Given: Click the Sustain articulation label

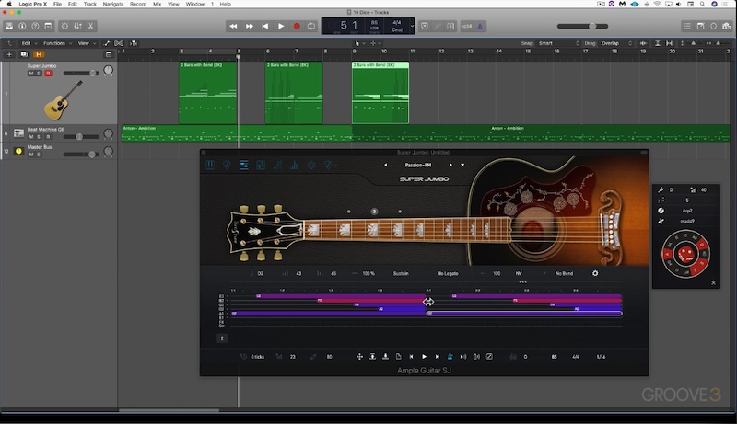Looking at the screenshot, I should point(401,273).
